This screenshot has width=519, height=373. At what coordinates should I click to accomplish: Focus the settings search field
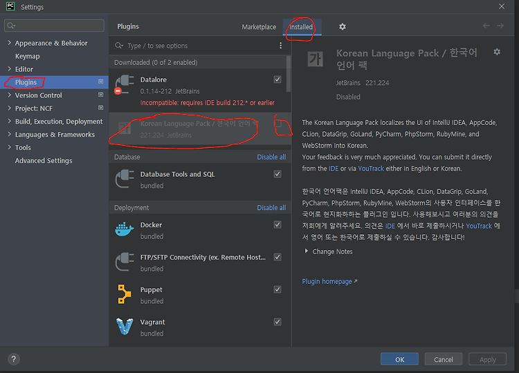click(x=54, y=26)
